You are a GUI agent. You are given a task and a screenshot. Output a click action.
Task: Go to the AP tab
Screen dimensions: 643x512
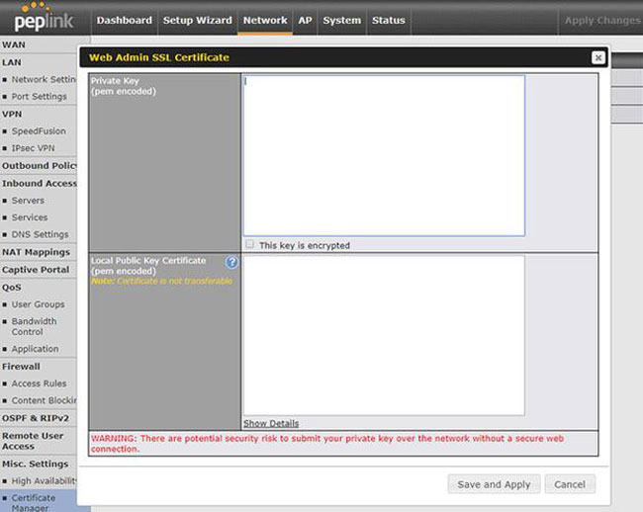[305, 20]
